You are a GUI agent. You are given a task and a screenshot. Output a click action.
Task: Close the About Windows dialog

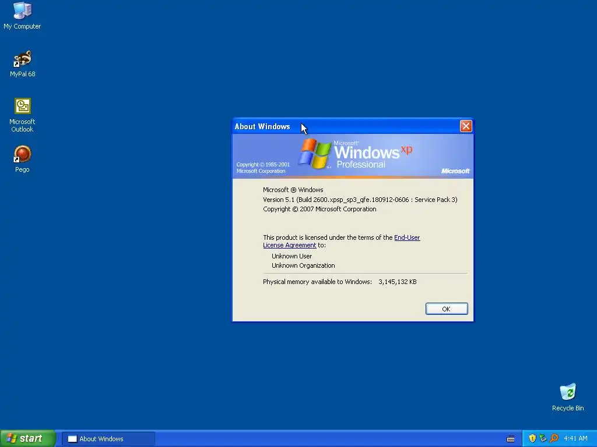click(x=466, y=126)
